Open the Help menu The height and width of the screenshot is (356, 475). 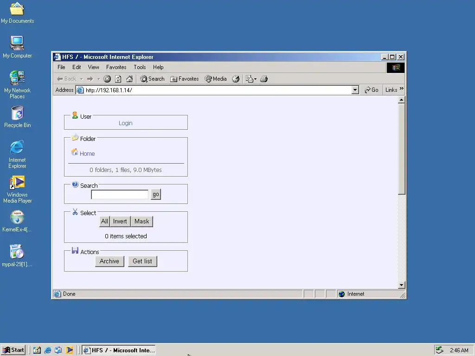(158, 67)
